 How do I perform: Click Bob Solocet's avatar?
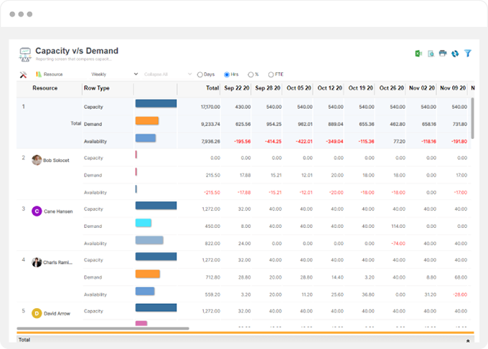tap(37, 160)
